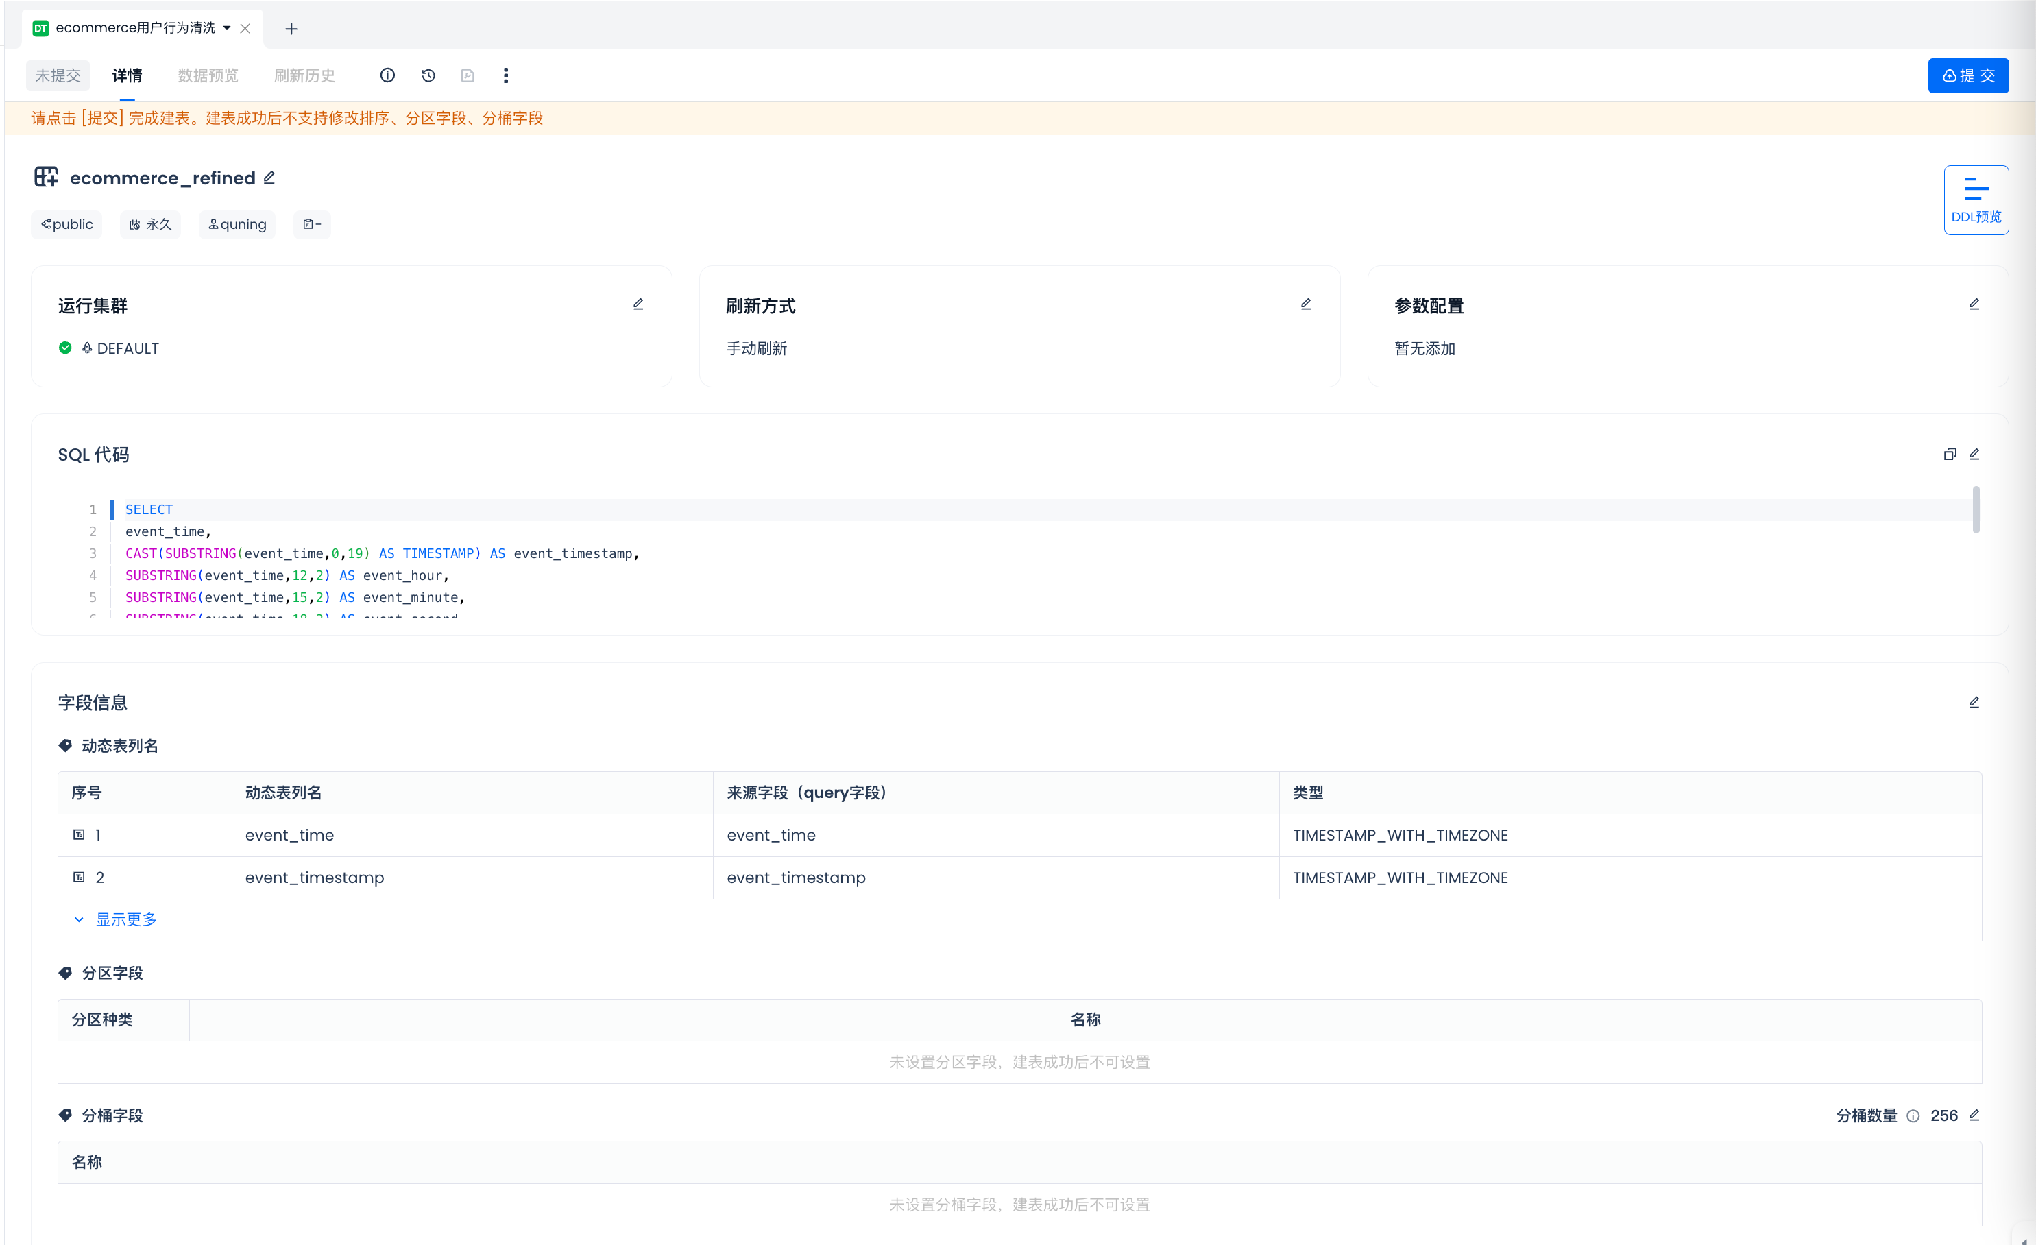The height and width of the screenshot is (1245, 2036).
Task: Switch to 数据预览 tab
Action: point(208,75)
